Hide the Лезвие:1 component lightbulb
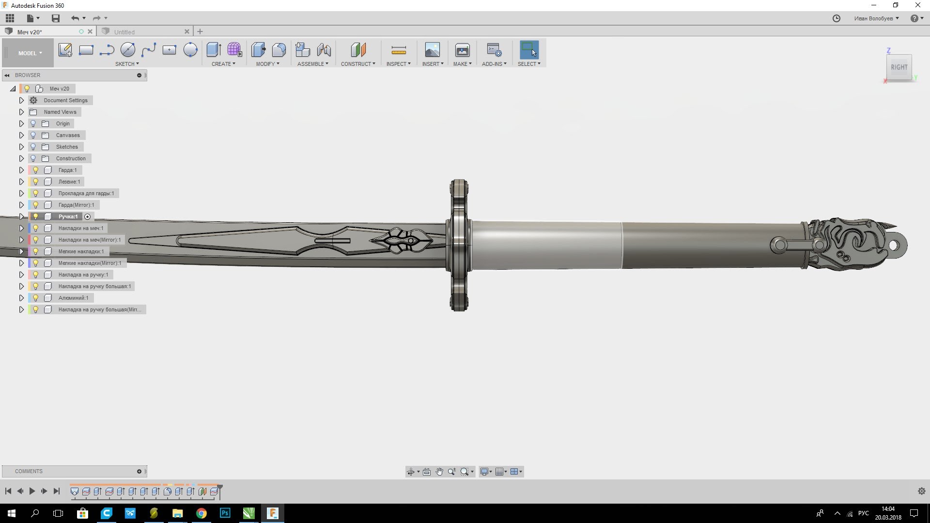Image resolution: width=930 pixels, height=523 pixels. pyautogui.click(x=35, y=182)
